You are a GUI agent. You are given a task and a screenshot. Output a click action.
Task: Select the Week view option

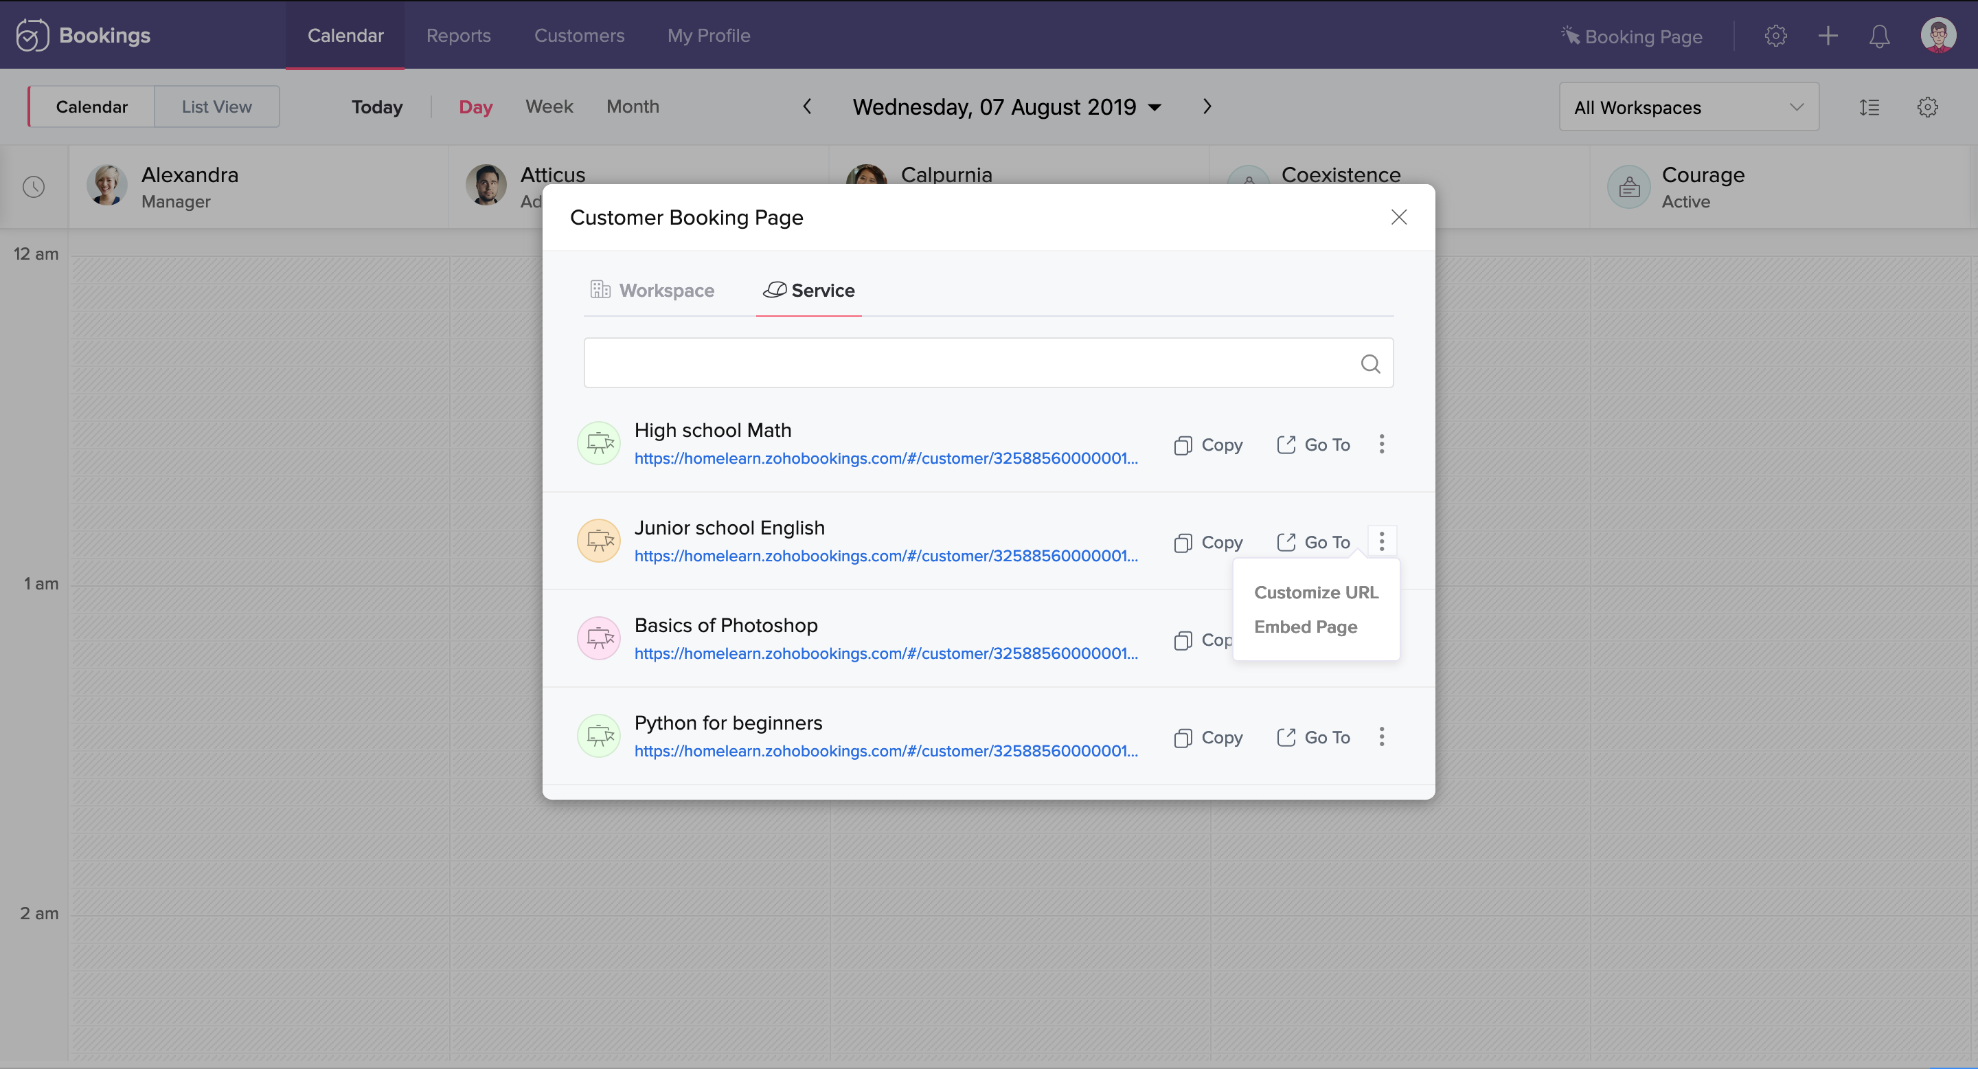(x=549, y=106)
